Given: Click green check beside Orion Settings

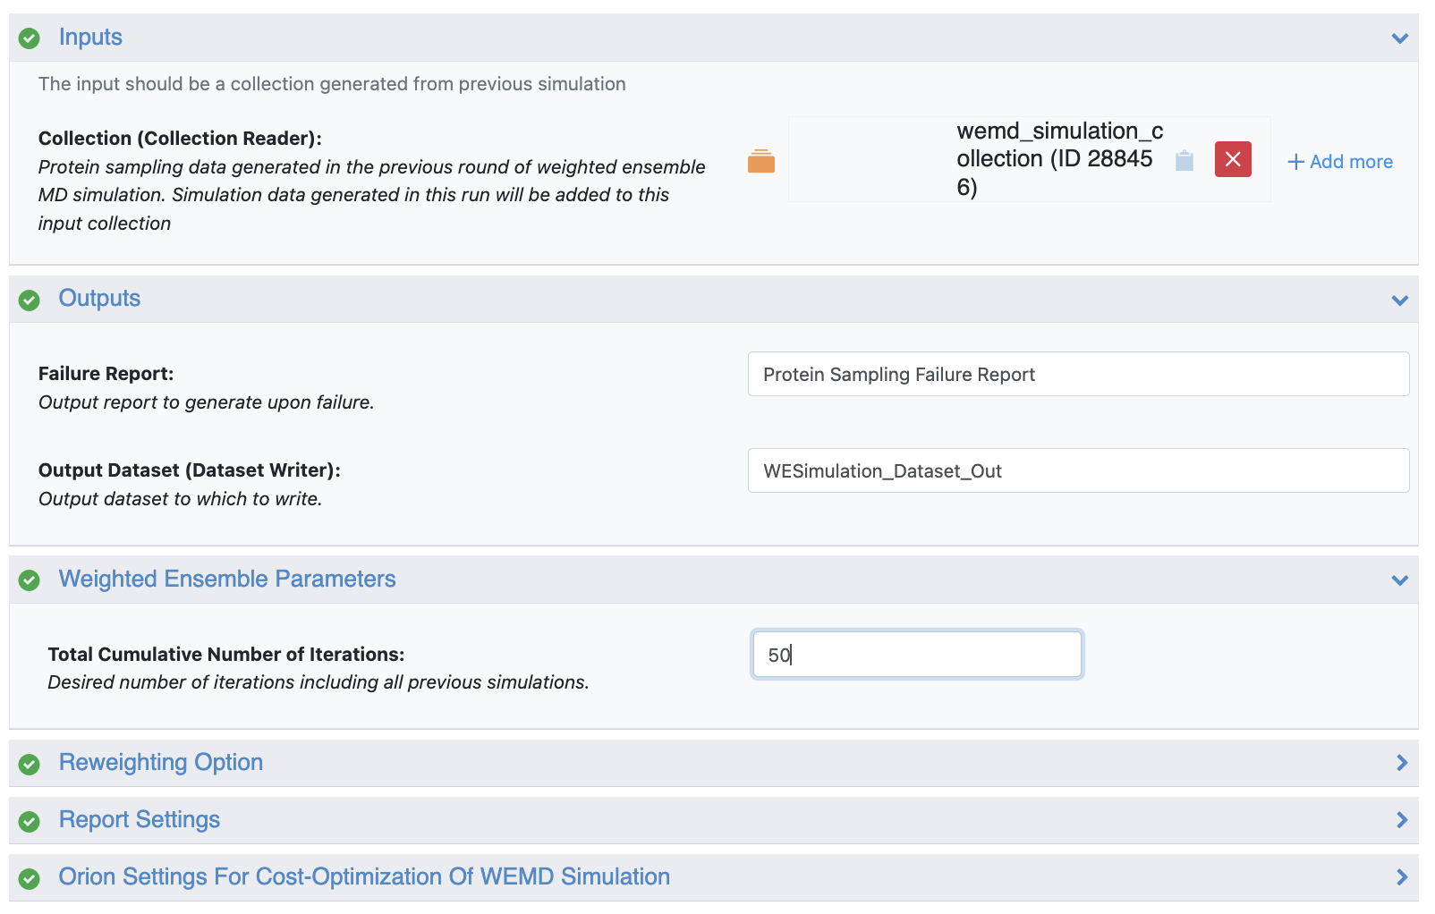Looking at the screenshot, I should click(x=30, y=878).
